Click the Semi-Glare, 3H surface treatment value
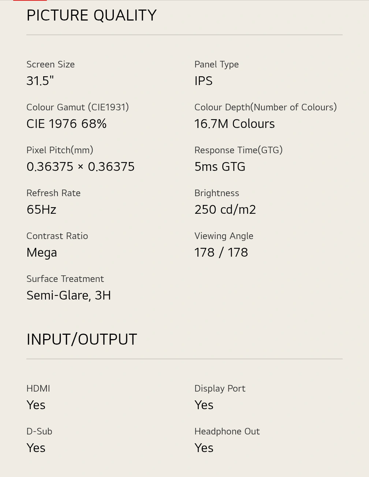 point(68,296)
